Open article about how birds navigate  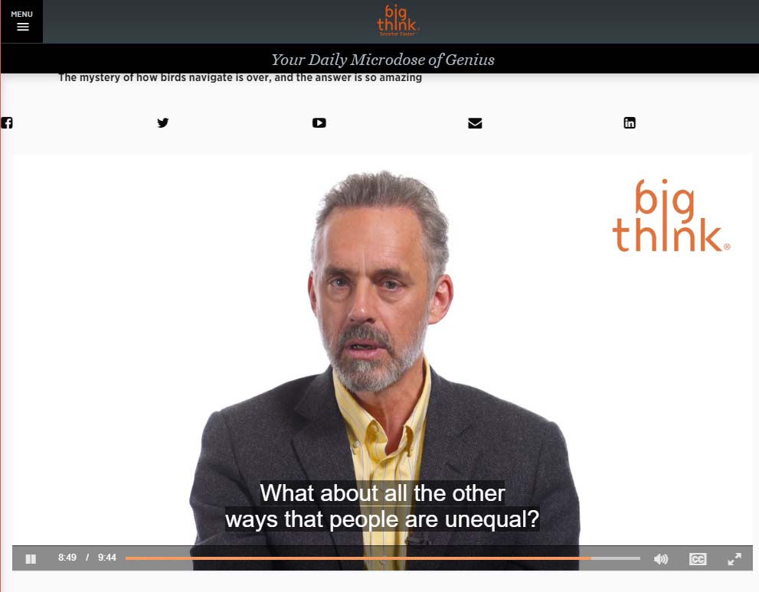tap(240, 78)
